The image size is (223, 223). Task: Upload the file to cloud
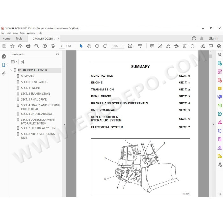click(x=20, y=46)
